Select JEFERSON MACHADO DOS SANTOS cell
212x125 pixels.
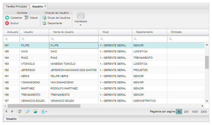74,70
